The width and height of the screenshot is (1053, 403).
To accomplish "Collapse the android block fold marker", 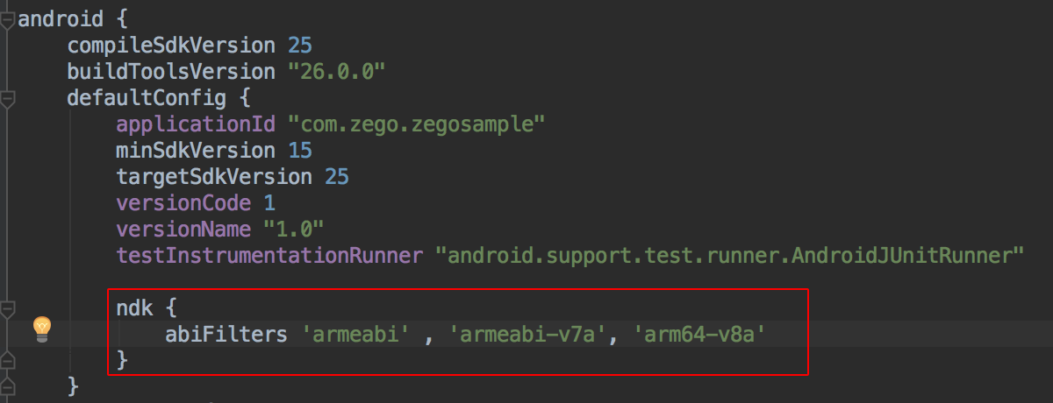I will [7, 18].
